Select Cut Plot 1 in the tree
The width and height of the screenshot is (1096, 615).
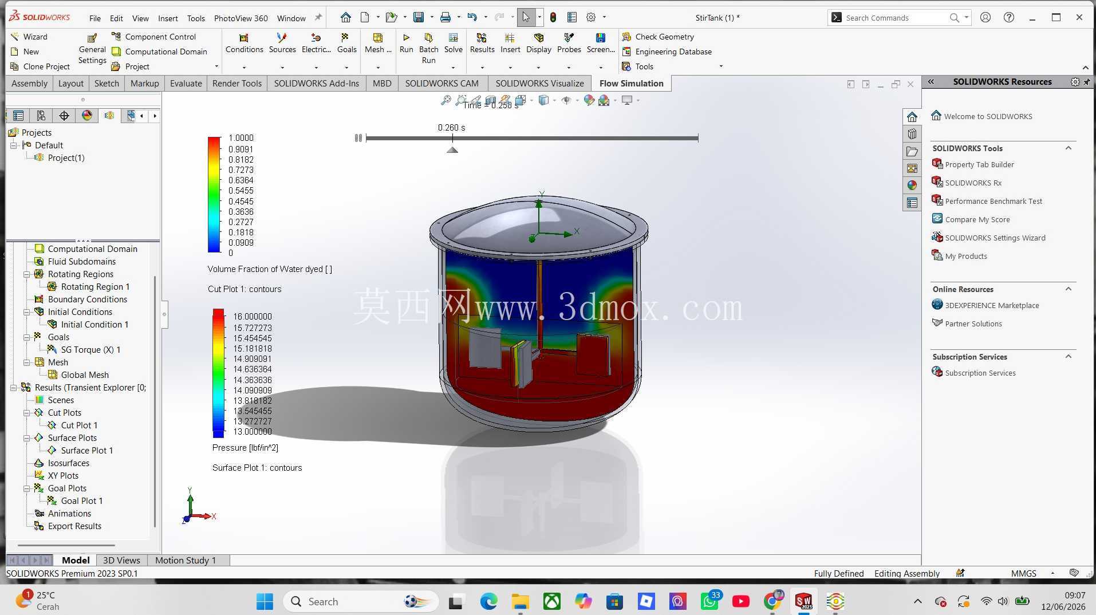click(x=79, y=425)
